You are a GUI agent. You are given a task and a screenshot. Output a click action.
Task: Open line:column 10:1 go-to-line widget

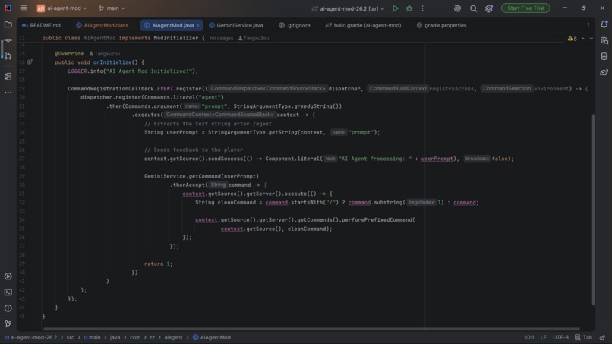coord(529,337)
